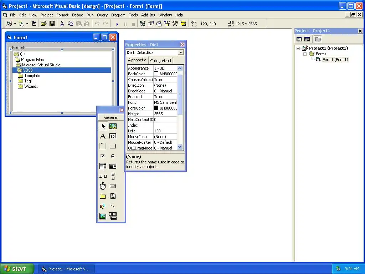Switch to the Alphabetic properties tab
Viewport: 365px width, 274px height.
137,60
